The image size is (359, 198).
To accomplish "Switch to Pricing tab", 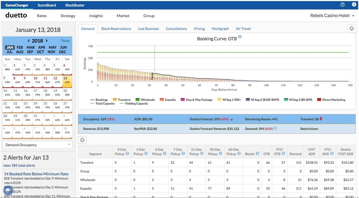I will coord(199,29).
